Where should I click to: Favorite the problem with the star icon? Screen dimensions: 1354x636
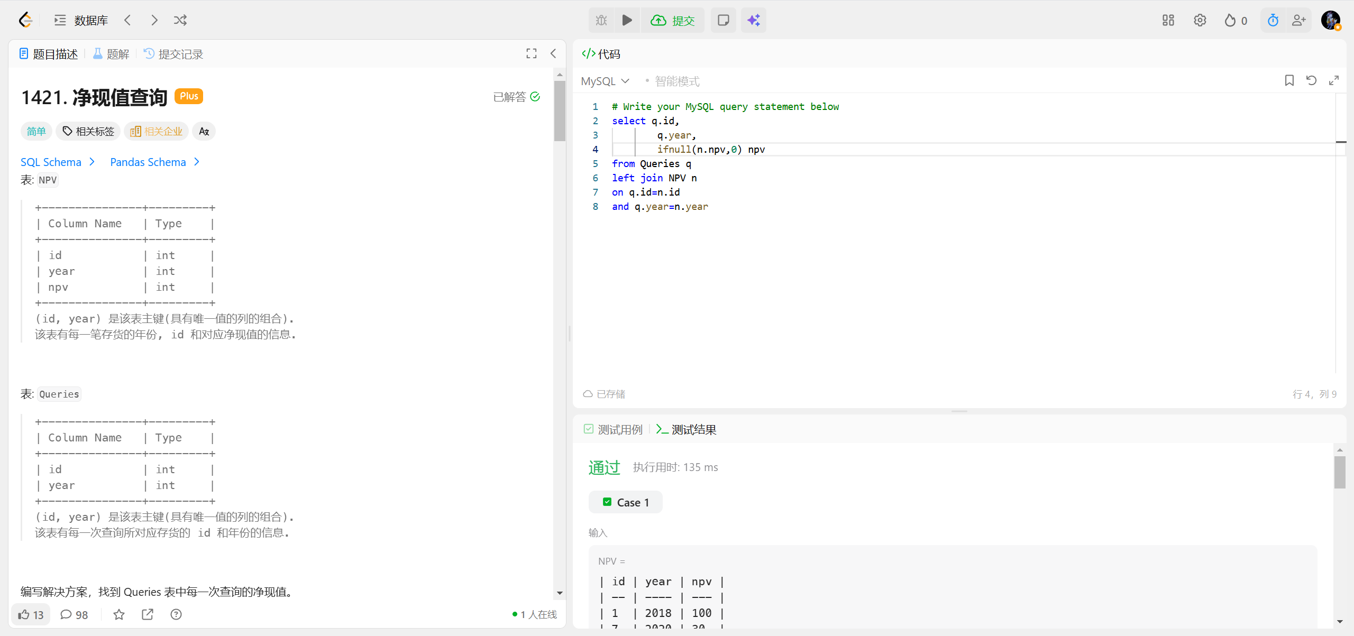[119, 614]
